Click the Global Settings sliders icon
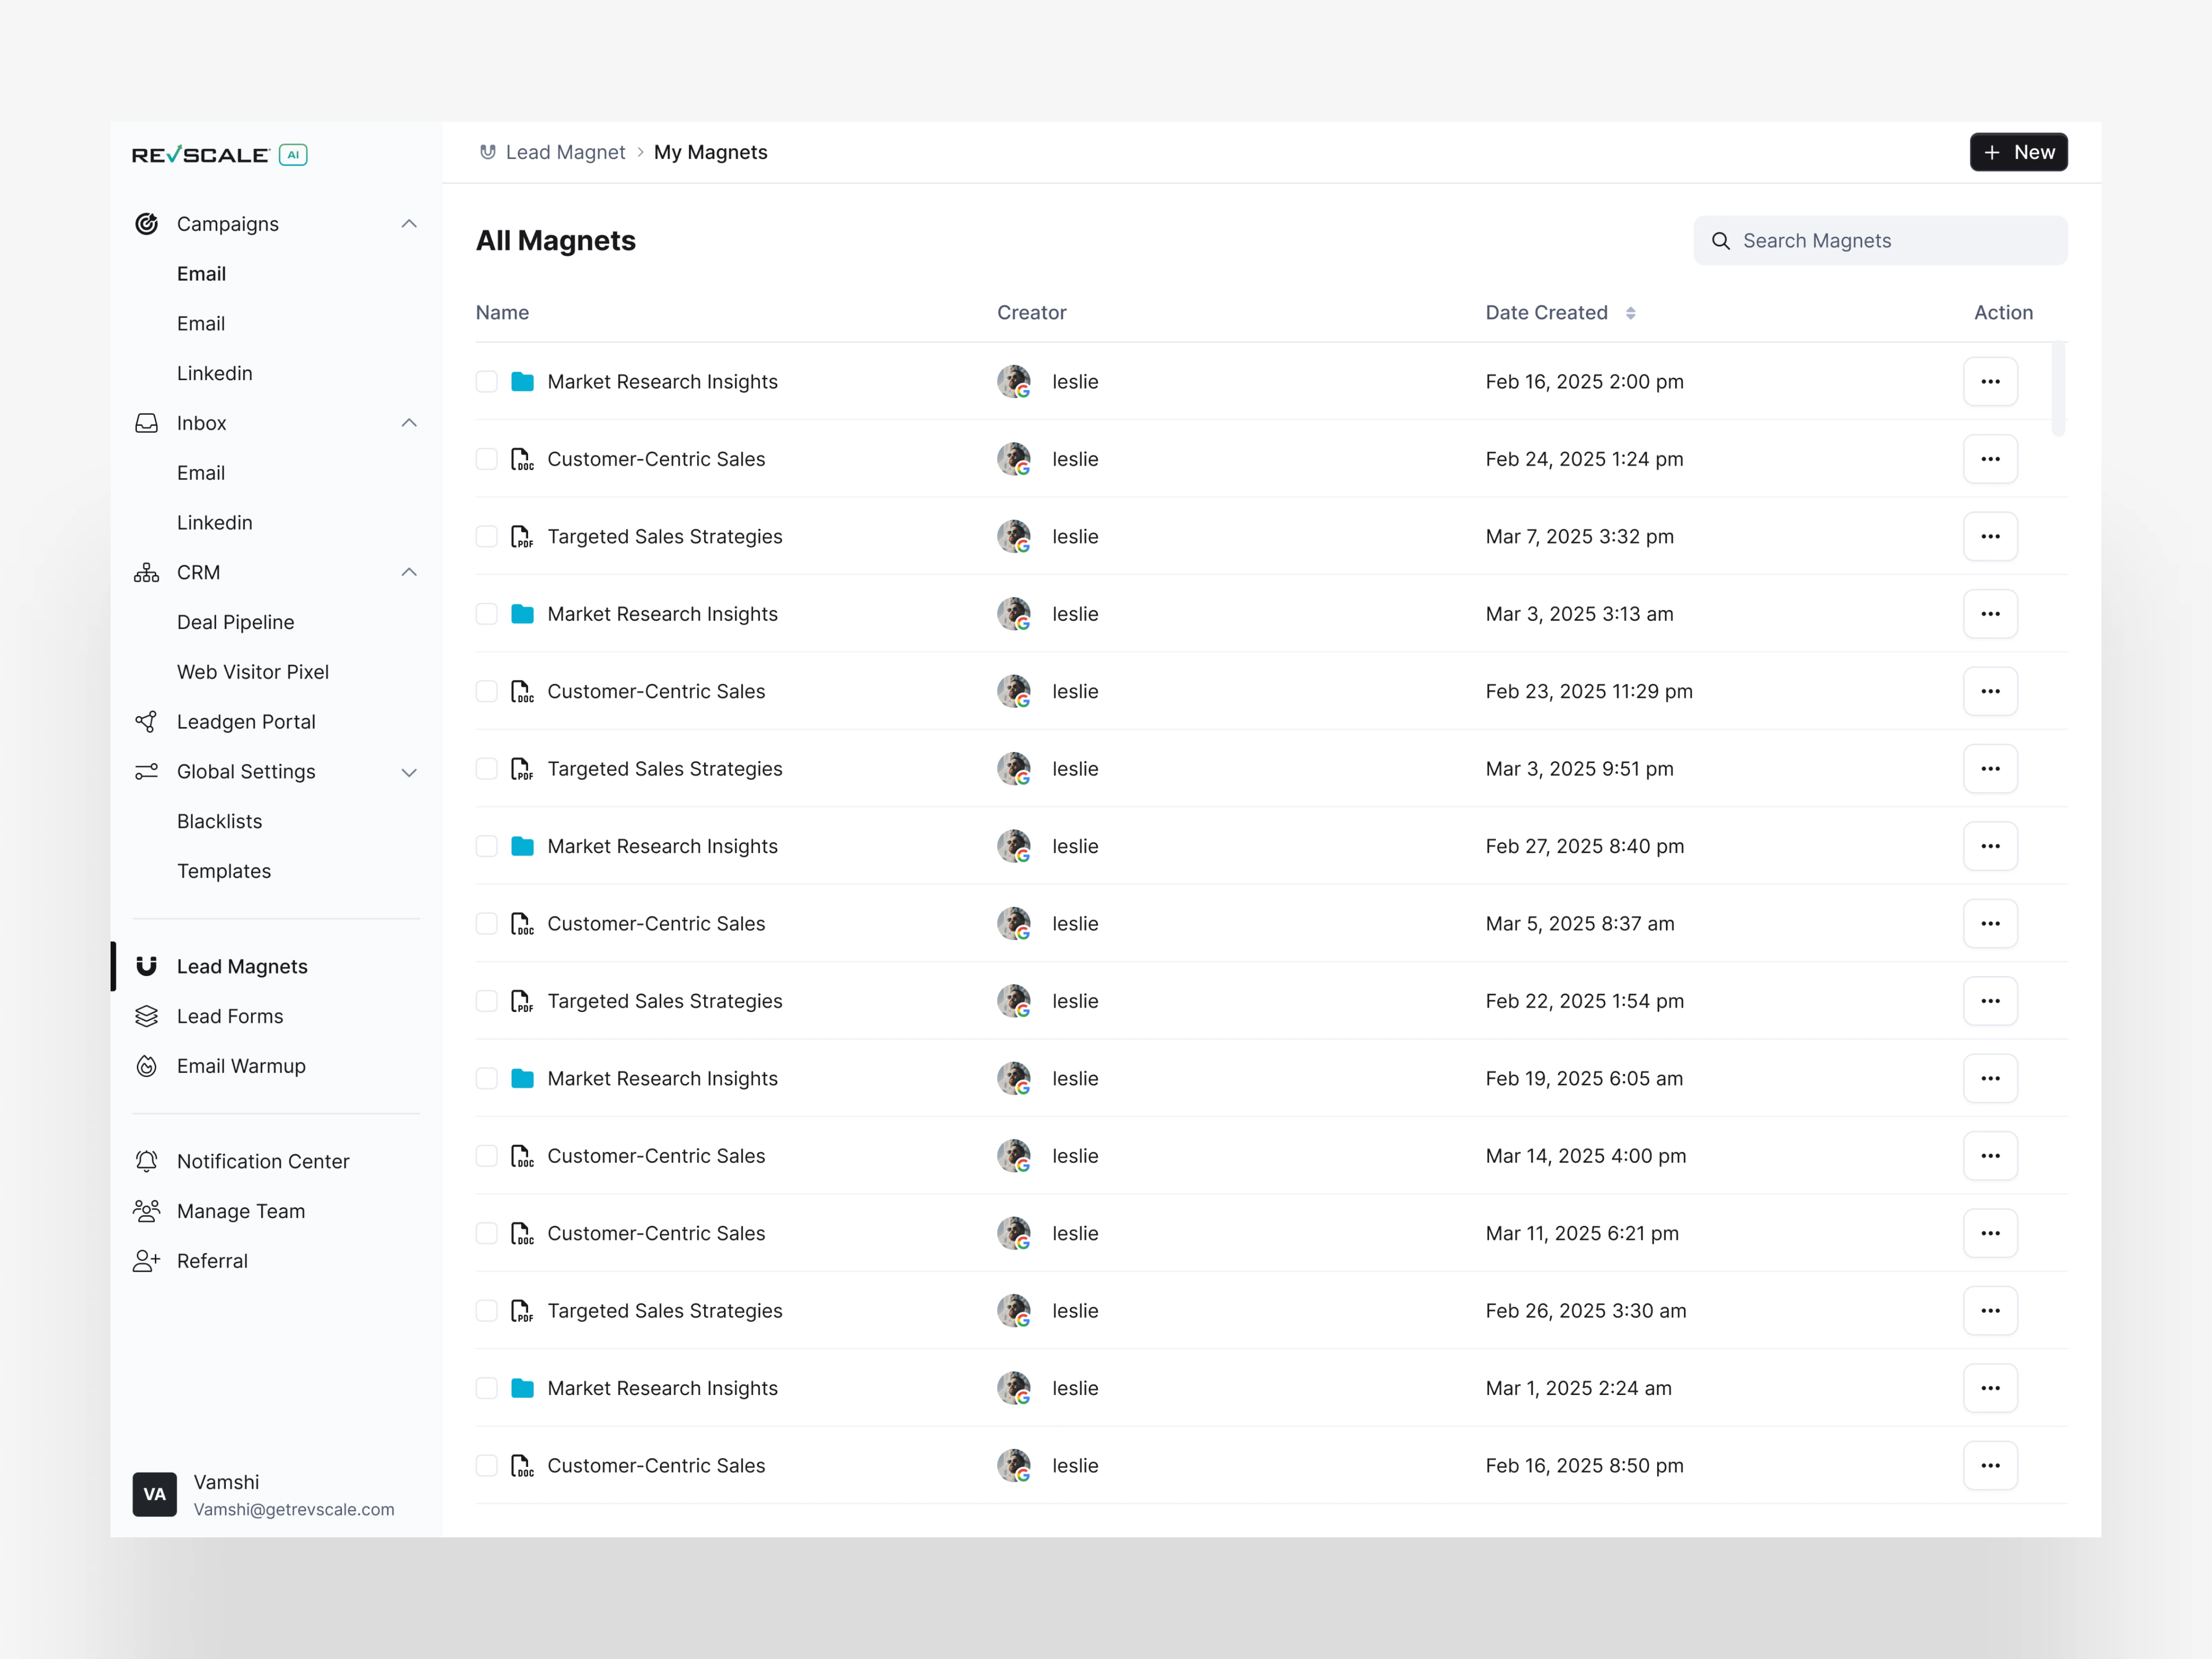Viewport: 2212px width, 1659px height. (x=147, y=772)
